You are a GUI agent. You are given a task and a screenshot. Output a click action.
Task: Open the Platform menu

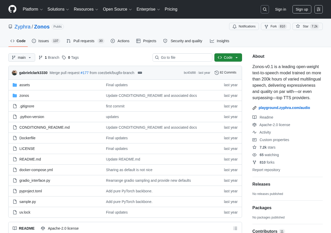[x=33, y=9]
